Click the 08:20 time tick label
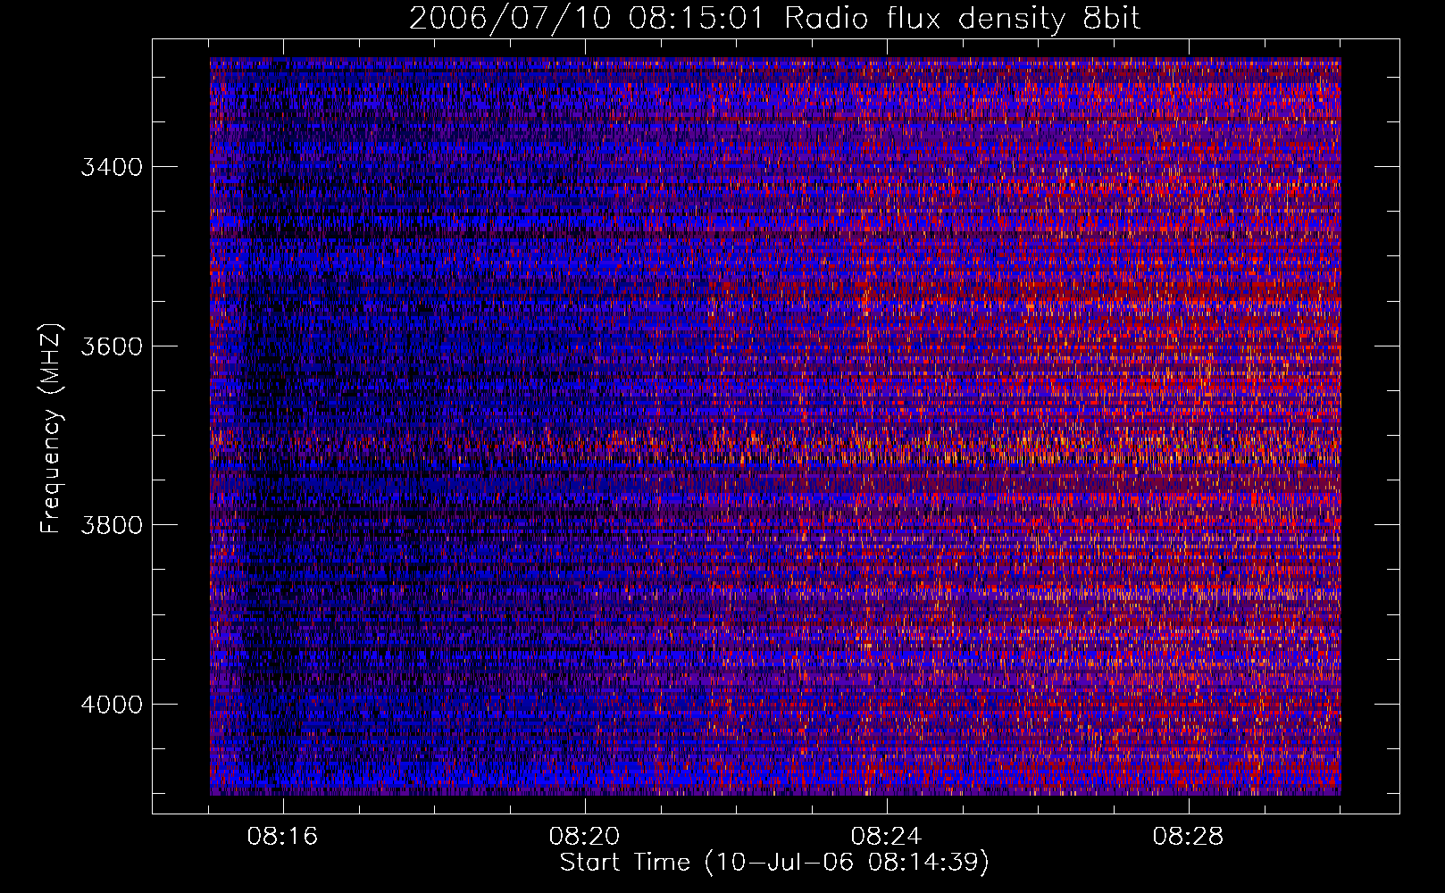This screenshot has height=893, width=1445. 585,837
